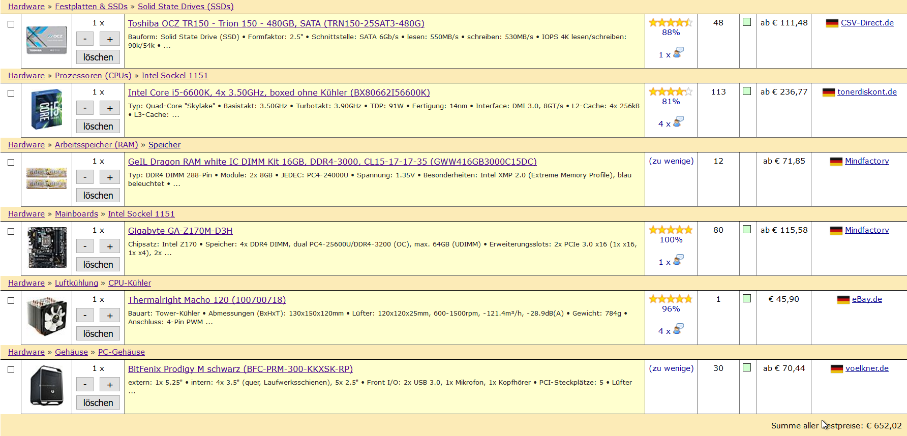Open user reviews icon for Thermalright Macho 120
907x436 pixels.
678,329
